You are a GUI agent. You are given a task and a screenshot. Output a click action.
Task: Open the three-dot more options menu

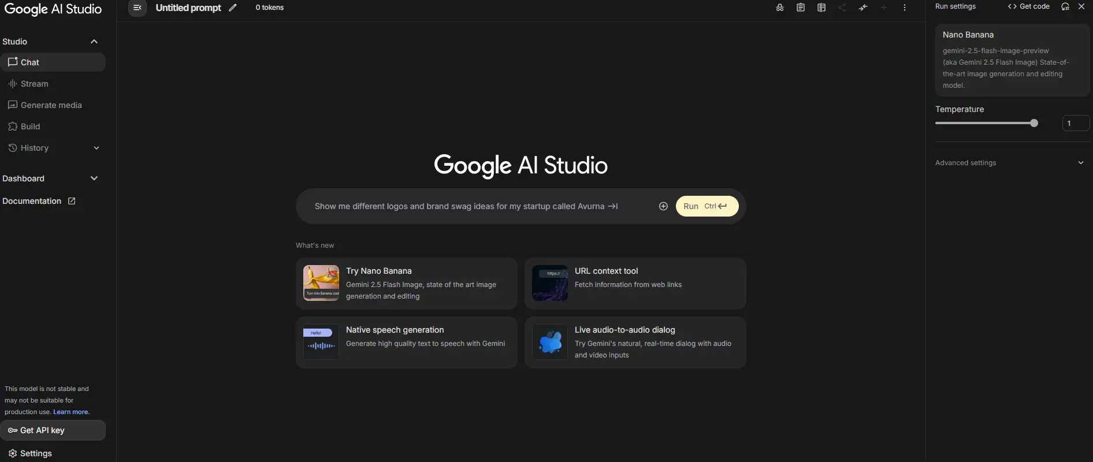point(905,8)
